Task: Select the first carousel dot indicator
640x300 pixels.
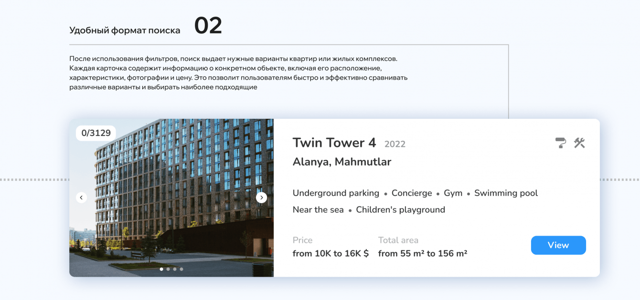Action: coord(161,269)
